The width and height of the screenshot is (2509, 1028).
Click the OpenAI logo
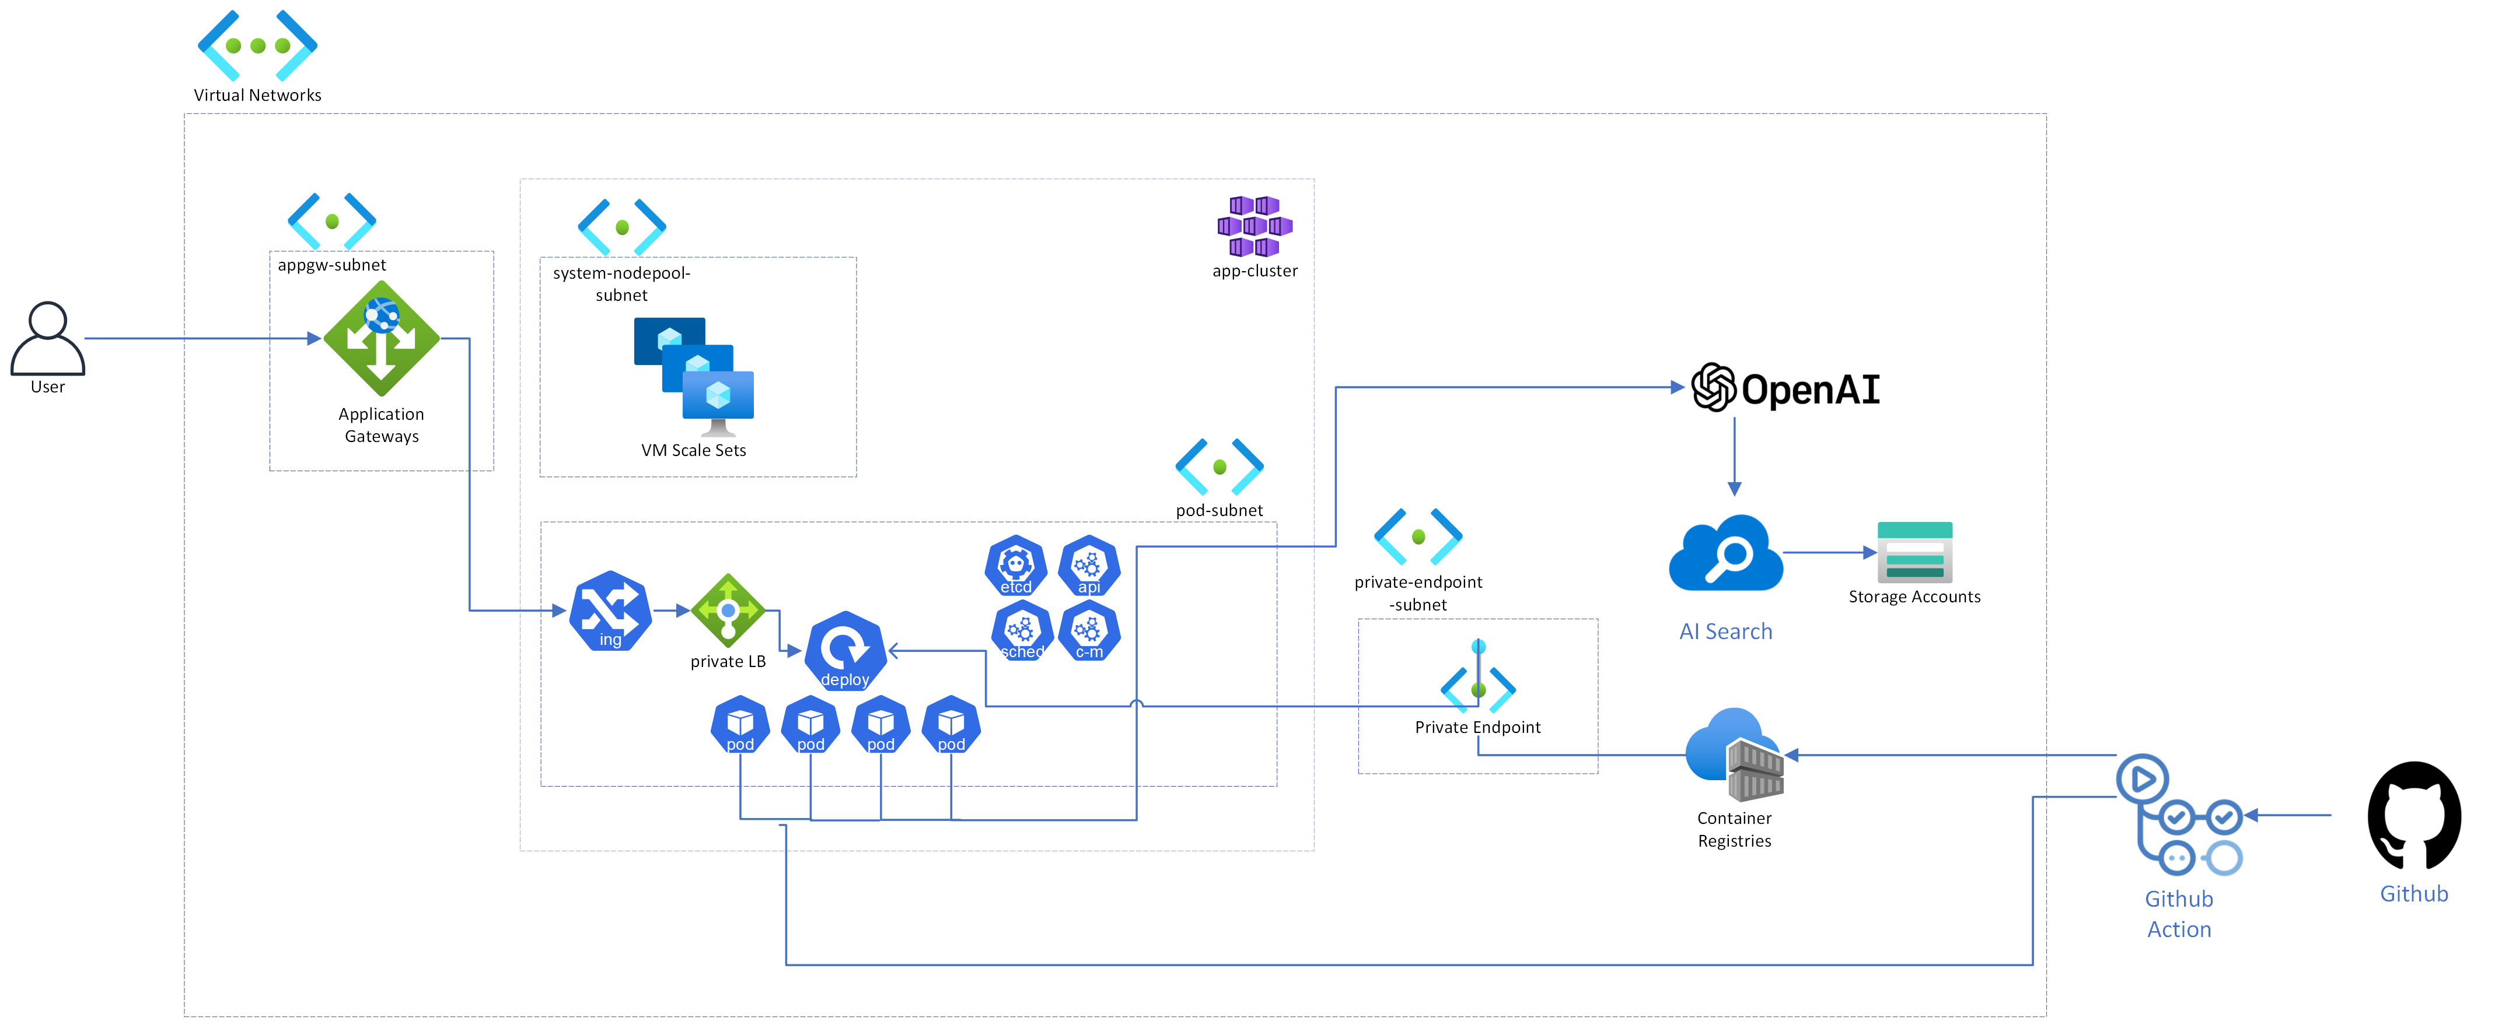1785,388
